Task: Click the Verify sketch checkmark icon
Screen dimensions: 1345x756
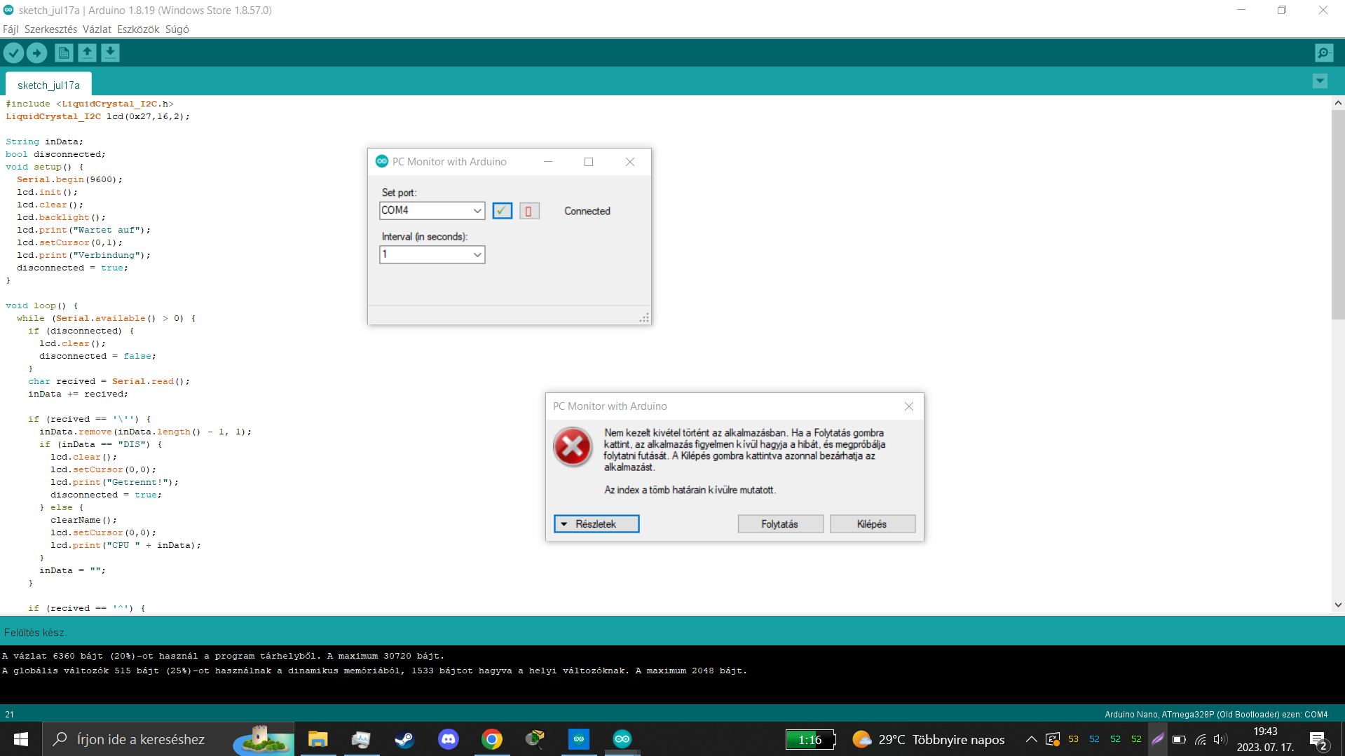Action: pos(14,53)
